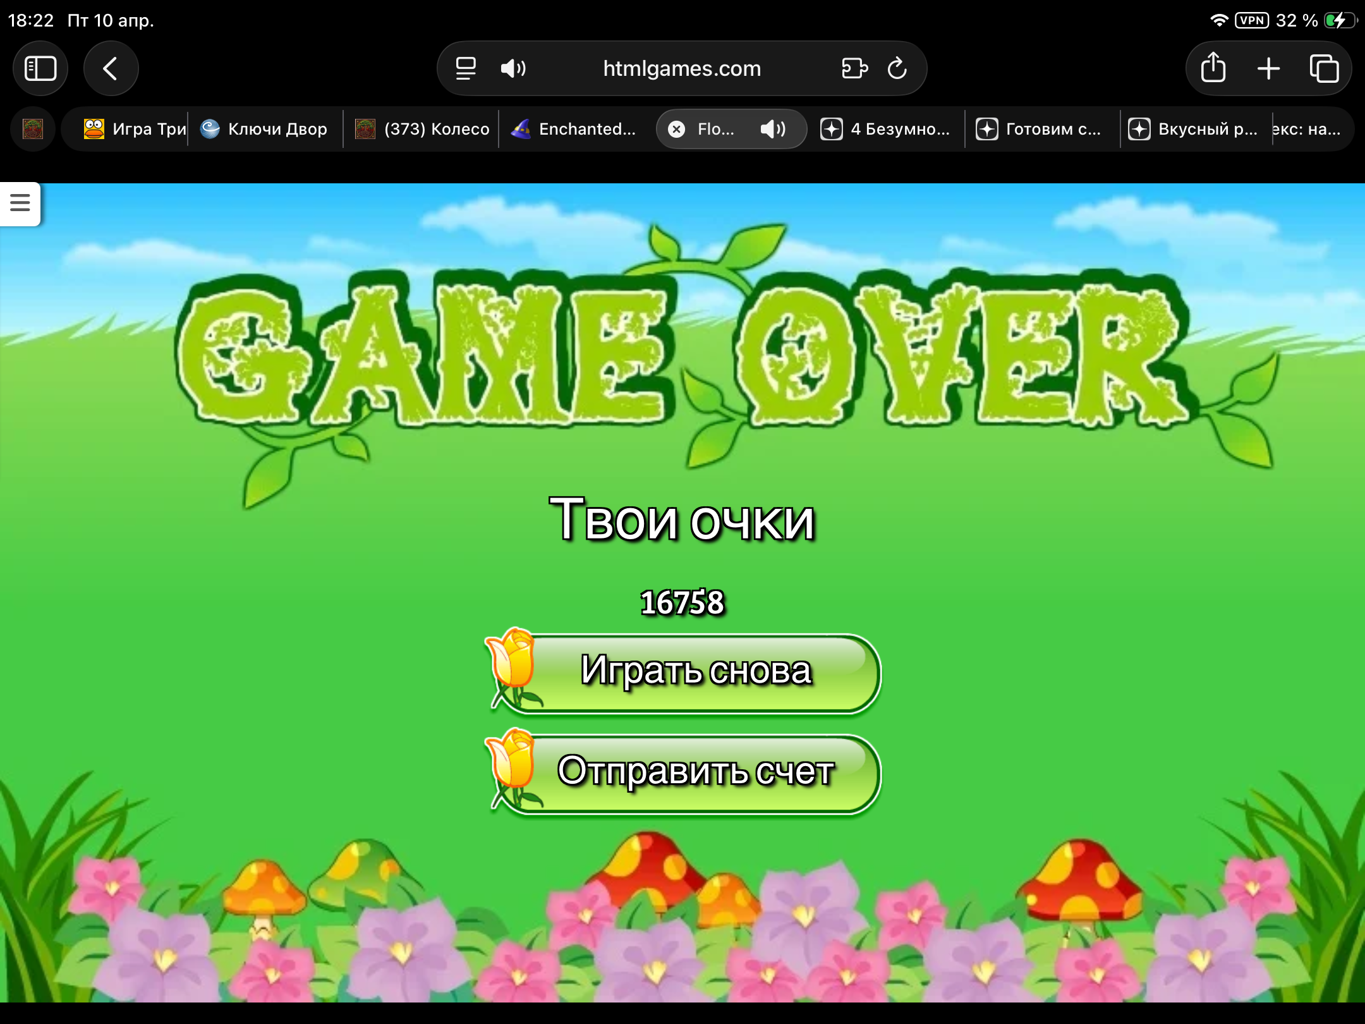Screen dimensions: 1365x1024
Task: Add a new browser tab
Action: pyautogui.click(x=1268, y=68)
